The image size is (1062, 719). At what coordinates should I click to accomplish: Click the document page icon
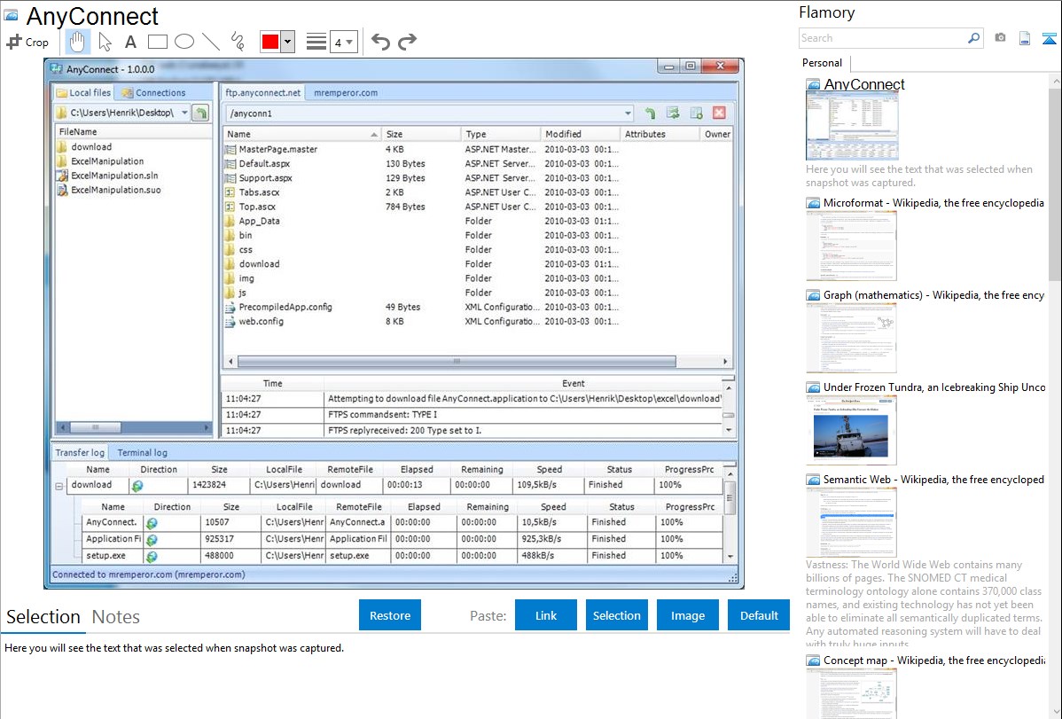(x=1025, y=38)
